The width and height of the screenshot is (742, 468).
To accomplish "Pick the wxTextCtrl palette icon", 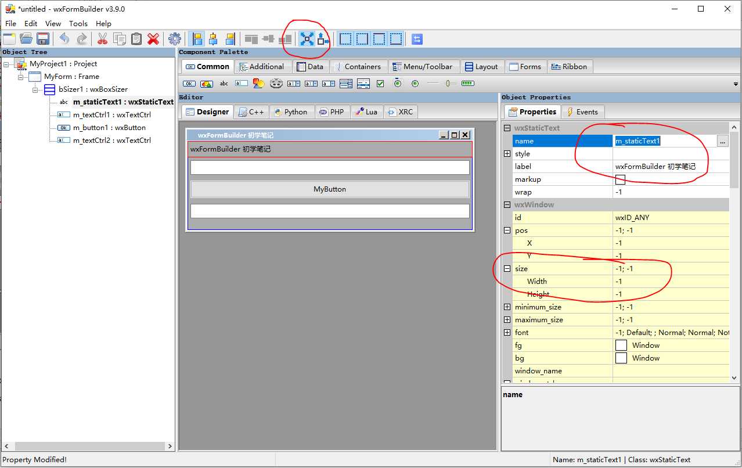I will click(x=241, y=84).
